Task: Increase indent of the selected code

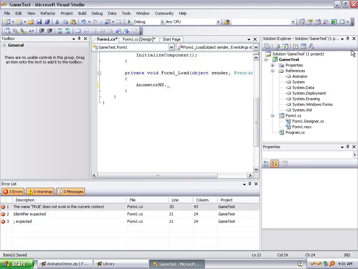Action: (50, 31)
